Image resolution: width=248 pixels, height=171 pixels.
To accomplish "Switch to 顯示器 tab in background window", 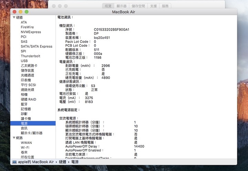I will 122,6.
